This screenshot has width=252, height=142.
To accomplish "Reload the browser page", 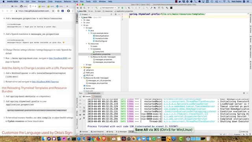I will (x=11, y=11).
